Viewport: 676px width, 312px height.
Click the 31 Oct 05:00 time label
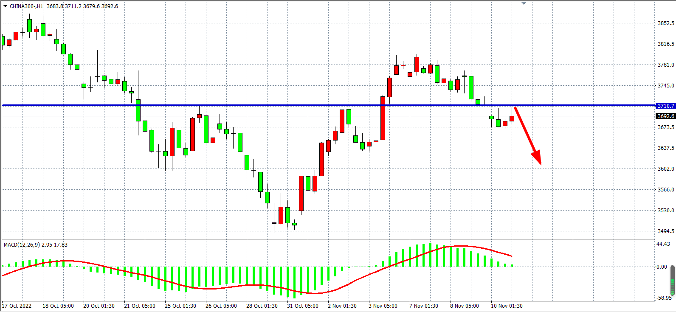pyautogui.click(x=303, y=306)
